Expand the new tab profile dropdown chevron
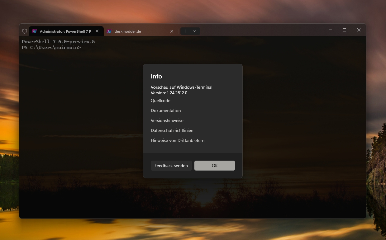This screenshot has height=240, width=386. coord(194,31)
